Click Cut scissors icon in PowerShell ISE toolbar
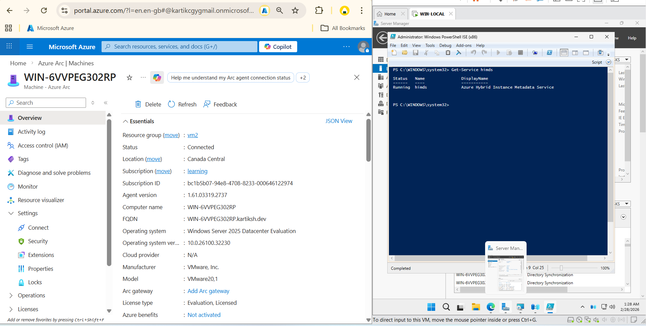Screen dimensions: 646x326 point(426,53)
